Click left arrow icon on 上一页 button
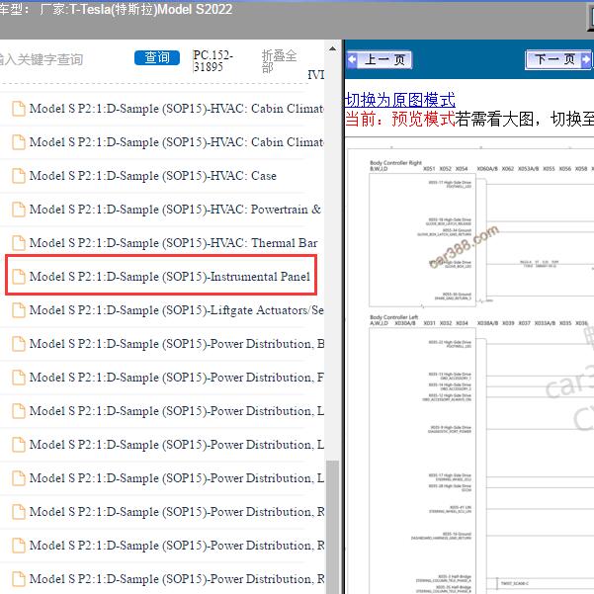 click(352, 59)
